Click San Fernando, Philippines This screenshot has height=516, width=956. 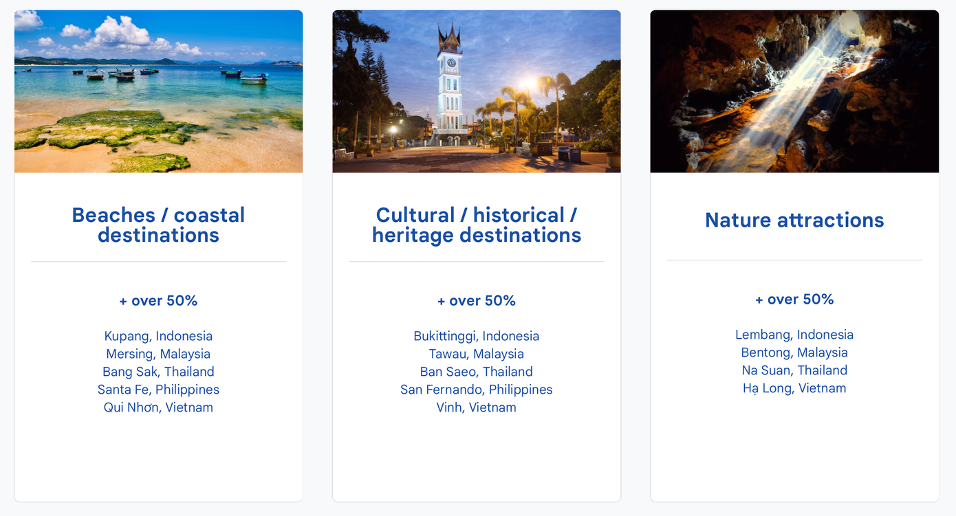tap(476, 390)
